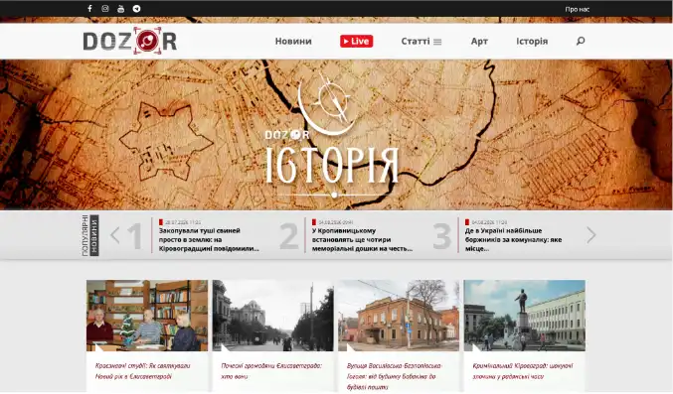673x394 pixels.
Task: Open the monument square thumbnail
Action: (525, 316)
